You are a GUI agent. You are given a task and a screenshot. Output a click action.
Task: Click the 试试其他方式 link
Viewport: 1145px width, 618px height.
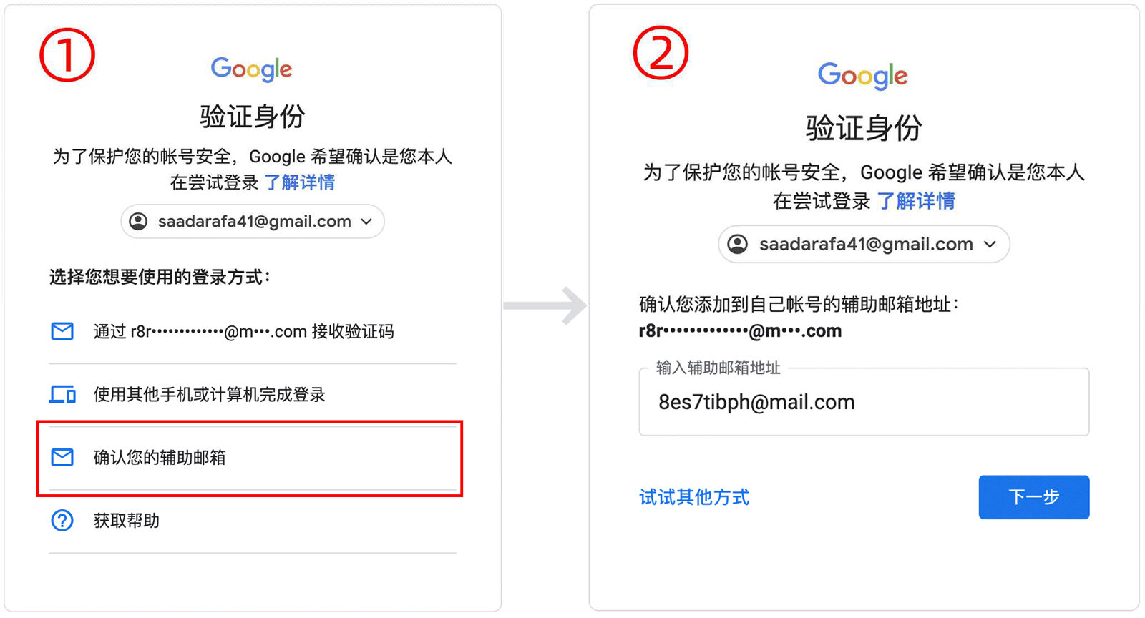(694, 497)
